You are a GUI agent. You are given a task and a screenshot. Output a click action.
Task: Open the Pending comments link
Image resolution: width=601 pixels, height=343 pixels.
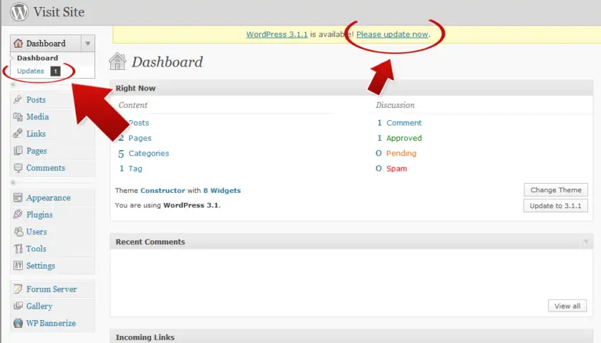point(401,154)
